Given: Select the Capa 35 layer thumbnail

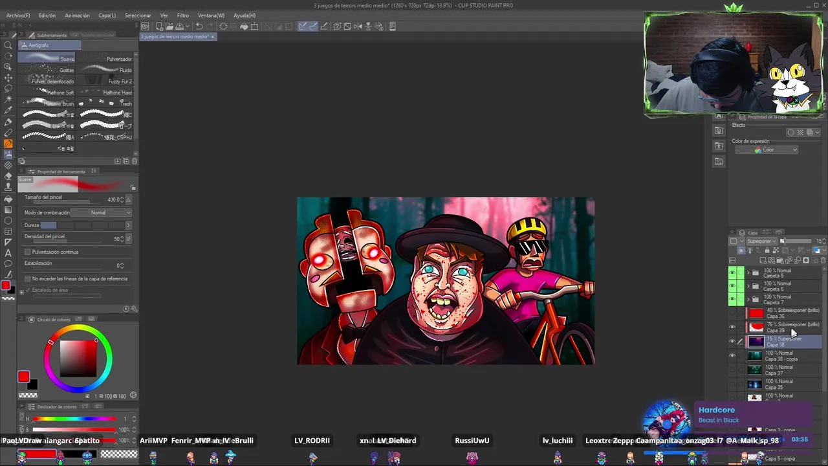Looking at the screenshot, I should coord(754,384).
